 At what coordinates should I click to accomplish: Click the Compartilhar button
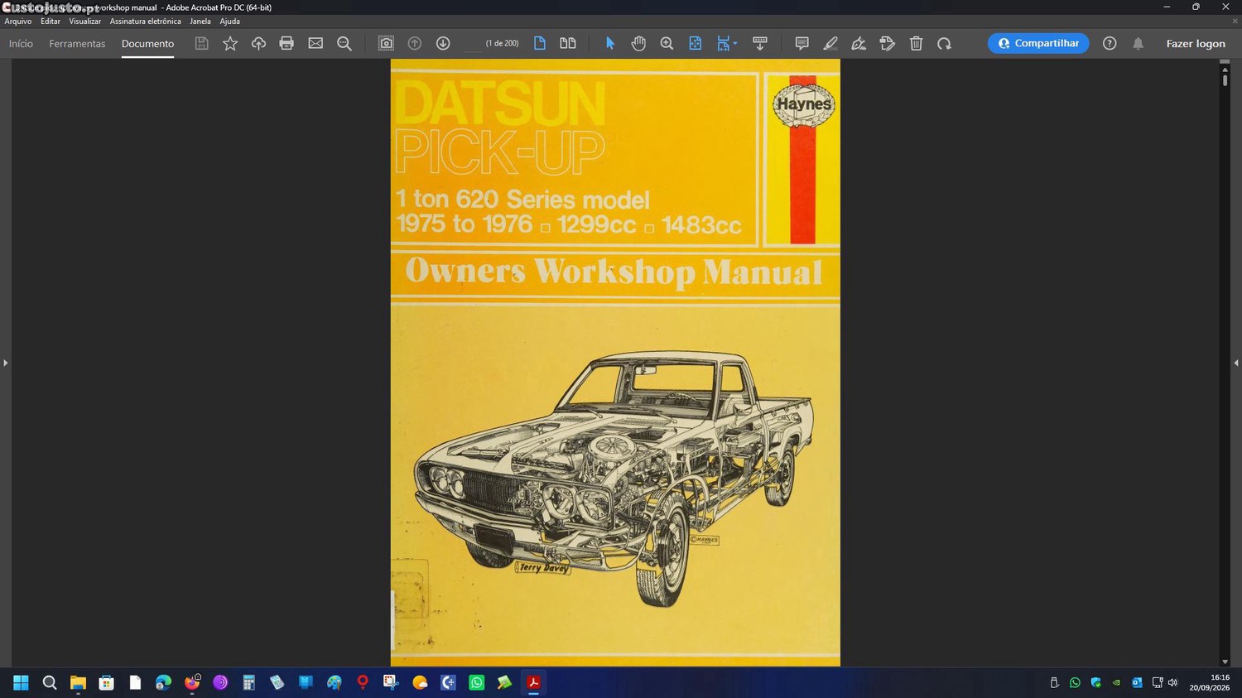[x=1038, y=43]
